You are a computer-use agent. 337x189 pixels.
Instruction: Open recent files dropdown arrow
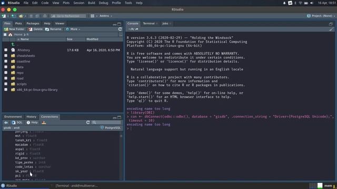click(x=25, y=16)
